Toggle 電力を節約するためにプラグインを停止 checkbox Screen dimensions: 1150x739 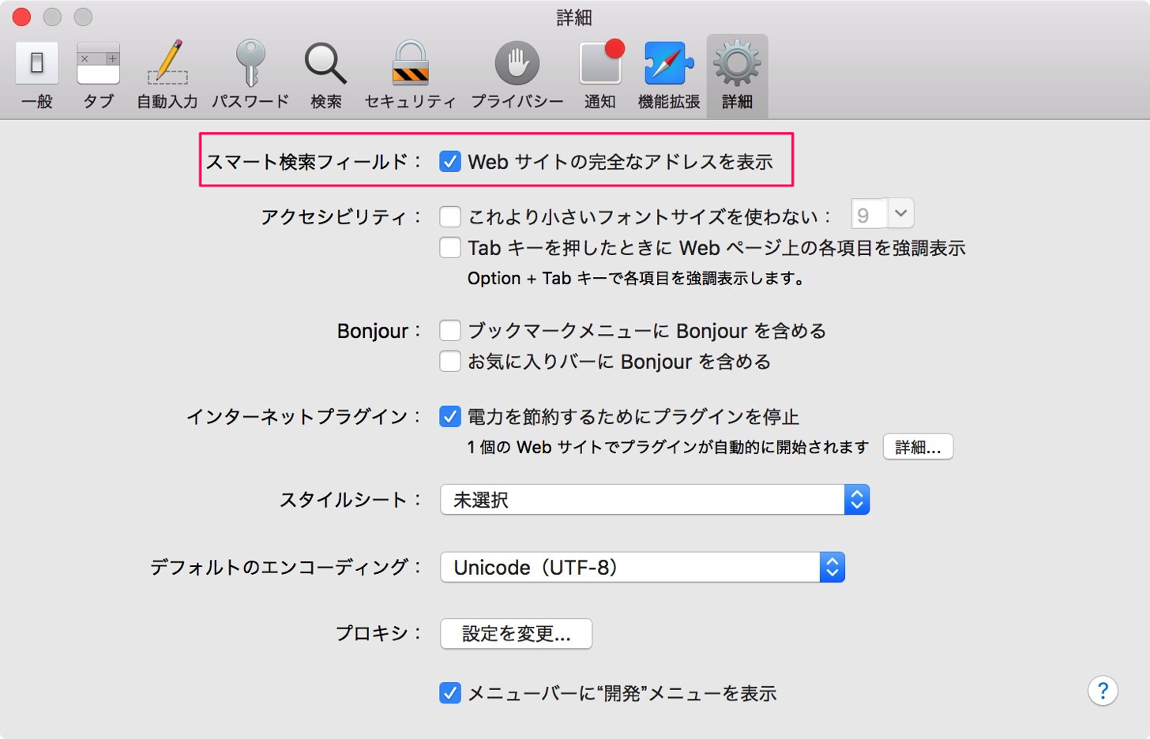[x=450, y=416]
